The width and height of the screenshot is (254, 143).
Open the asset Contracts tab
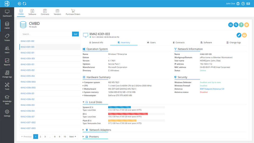click(179, 42)
